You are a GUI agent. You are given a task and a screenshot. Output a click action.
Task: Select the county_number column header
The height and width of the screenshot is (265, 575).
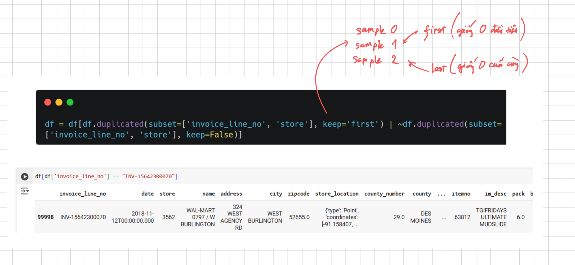pos(384,194)
